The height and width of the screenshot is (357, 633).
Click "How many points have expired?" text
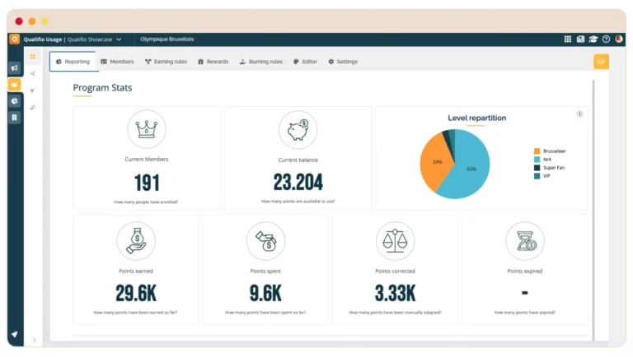(525, 313)
